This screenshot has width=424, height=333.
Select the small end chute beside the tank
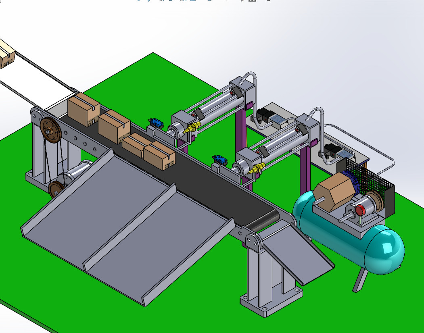(x=298, y=252)
